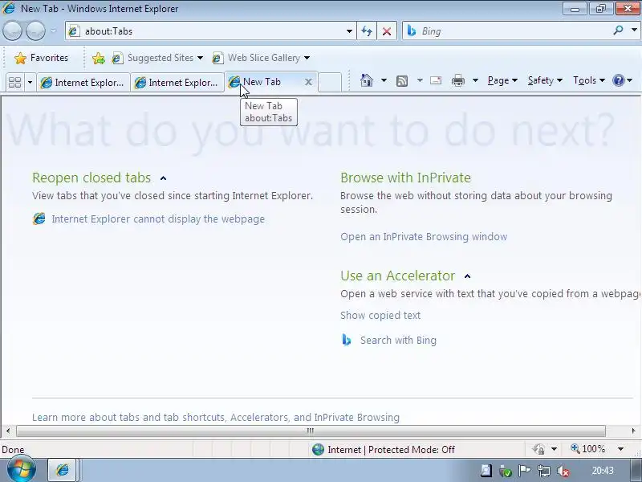Open the Favorites center button
The image size is (642, 482).
tap(41, 58)
